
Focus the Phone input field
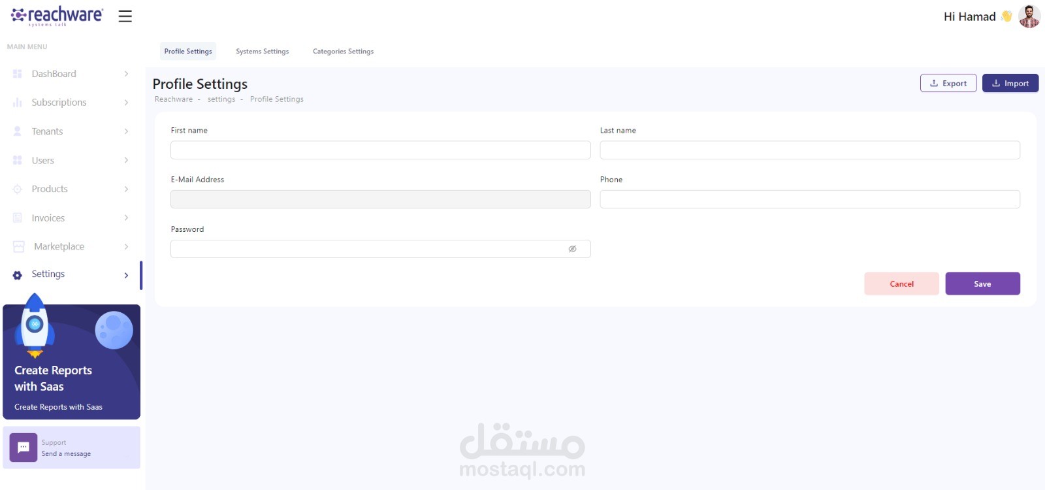click(810, 199)
